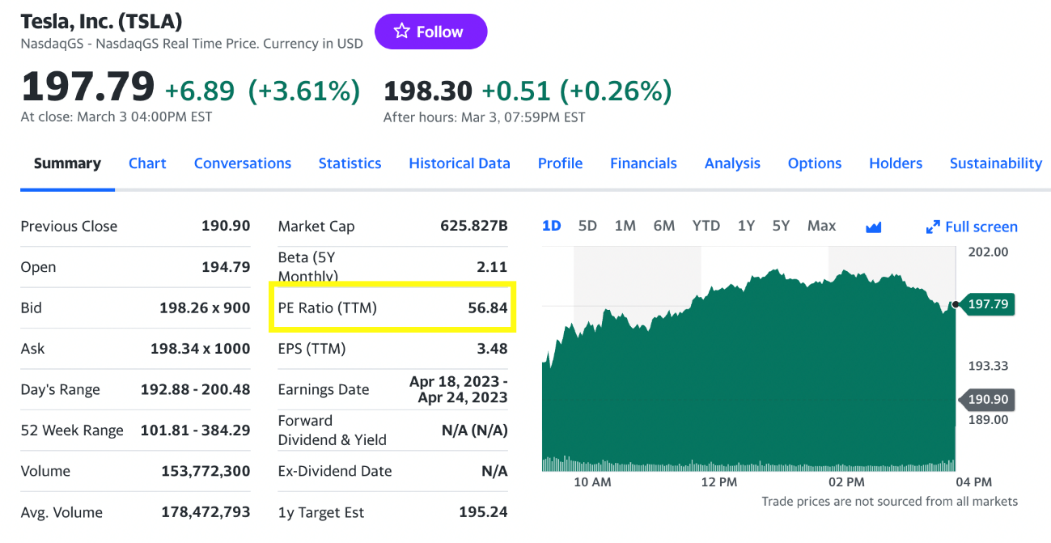1051x543 pixels.
Task: Click the 190.90 previous close chart marker
Action: point(988,400)
